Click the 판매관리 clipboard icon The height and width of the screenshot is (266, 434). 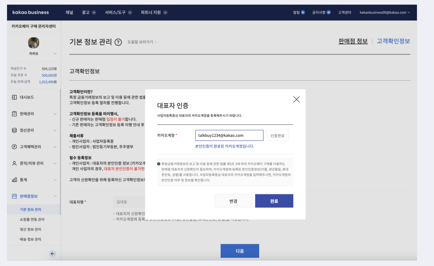point(14,114)
